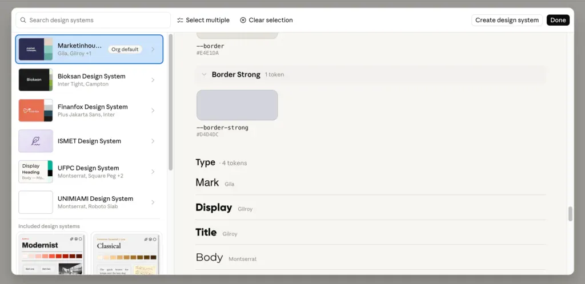Click the --border color swatch
Image resolution: width=585 pixels, height=284 pixels.
(x=237, y=35)
